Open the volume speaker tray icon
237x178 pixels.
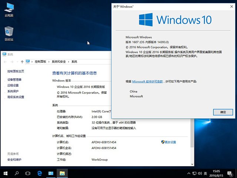coord(200,174)
